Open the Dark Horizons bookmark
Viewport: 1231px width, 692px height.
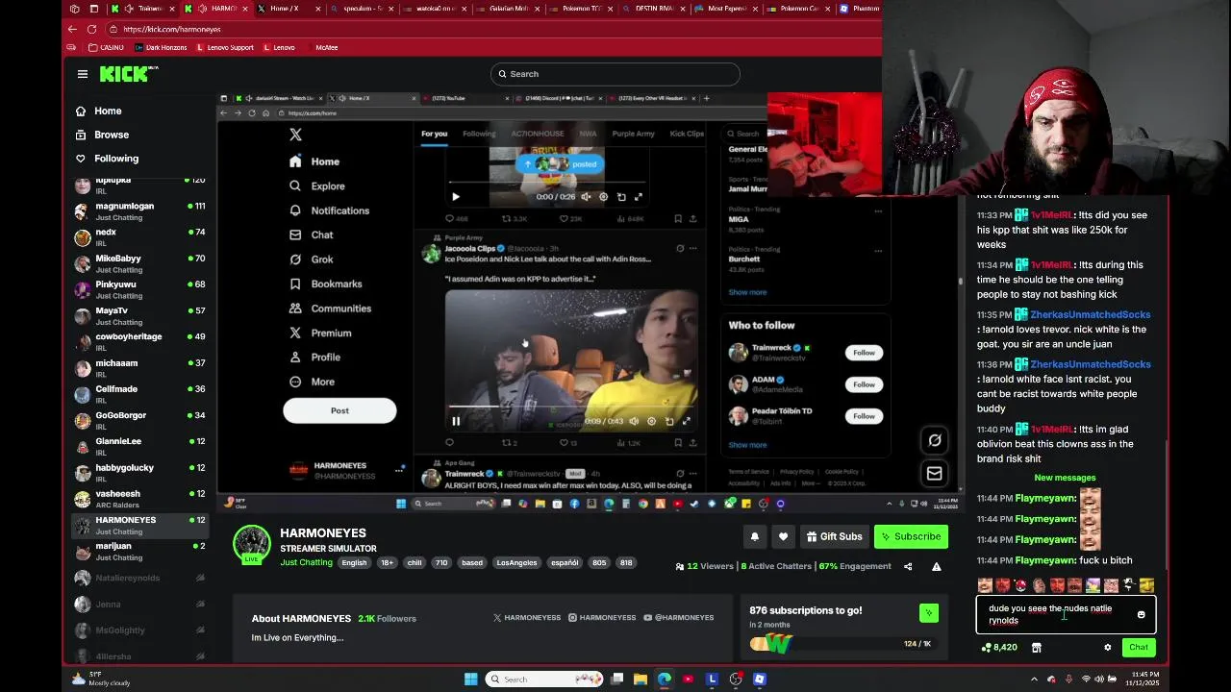point(161,47)
